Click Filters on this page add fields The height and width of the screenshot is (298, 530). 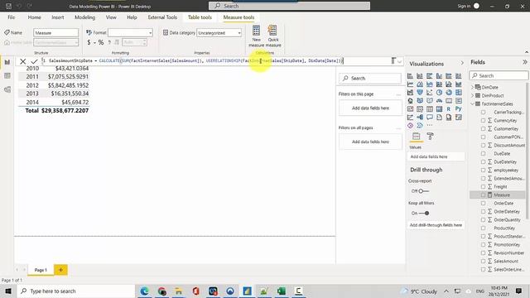(370, 108)
